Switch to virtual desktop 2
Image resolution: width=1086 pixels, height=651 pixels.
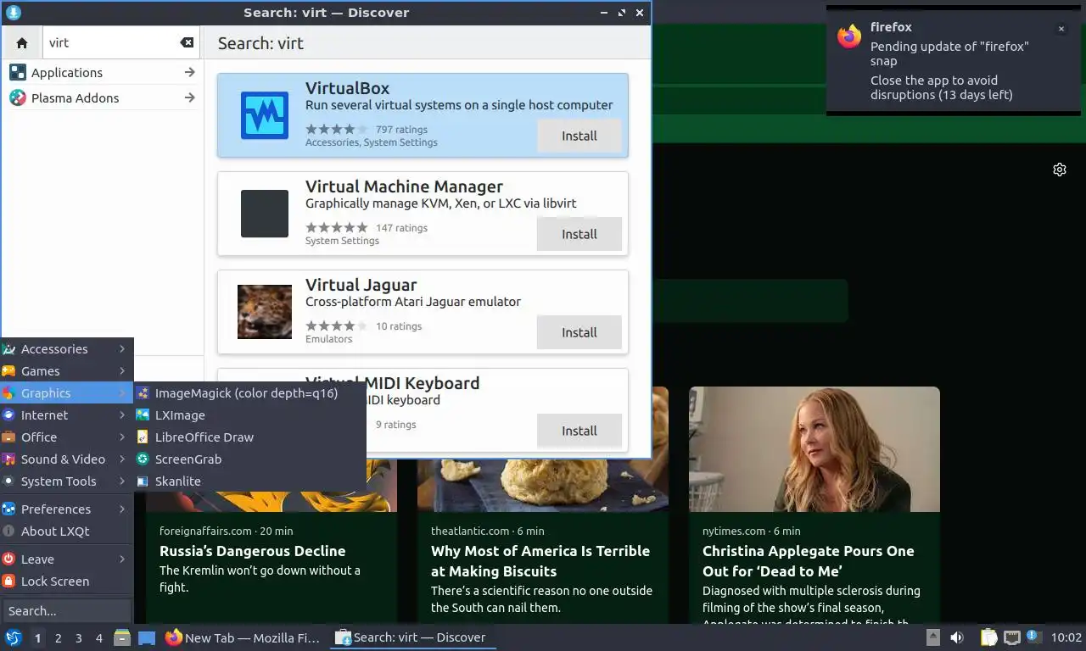[x=58, y=638]
